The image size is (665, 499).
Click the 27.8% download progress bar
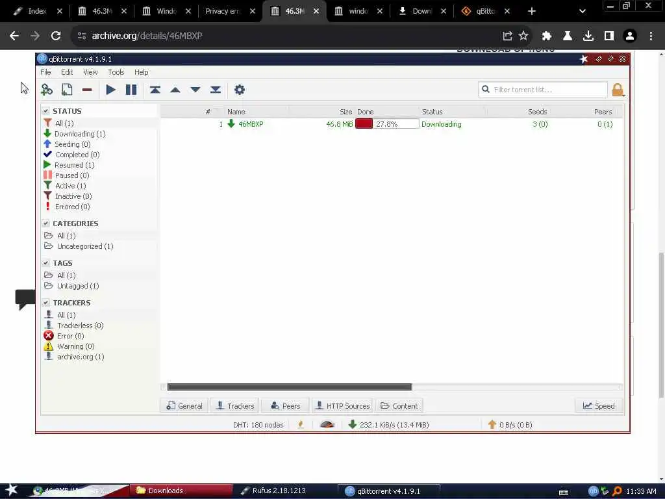tap(387, 124)
